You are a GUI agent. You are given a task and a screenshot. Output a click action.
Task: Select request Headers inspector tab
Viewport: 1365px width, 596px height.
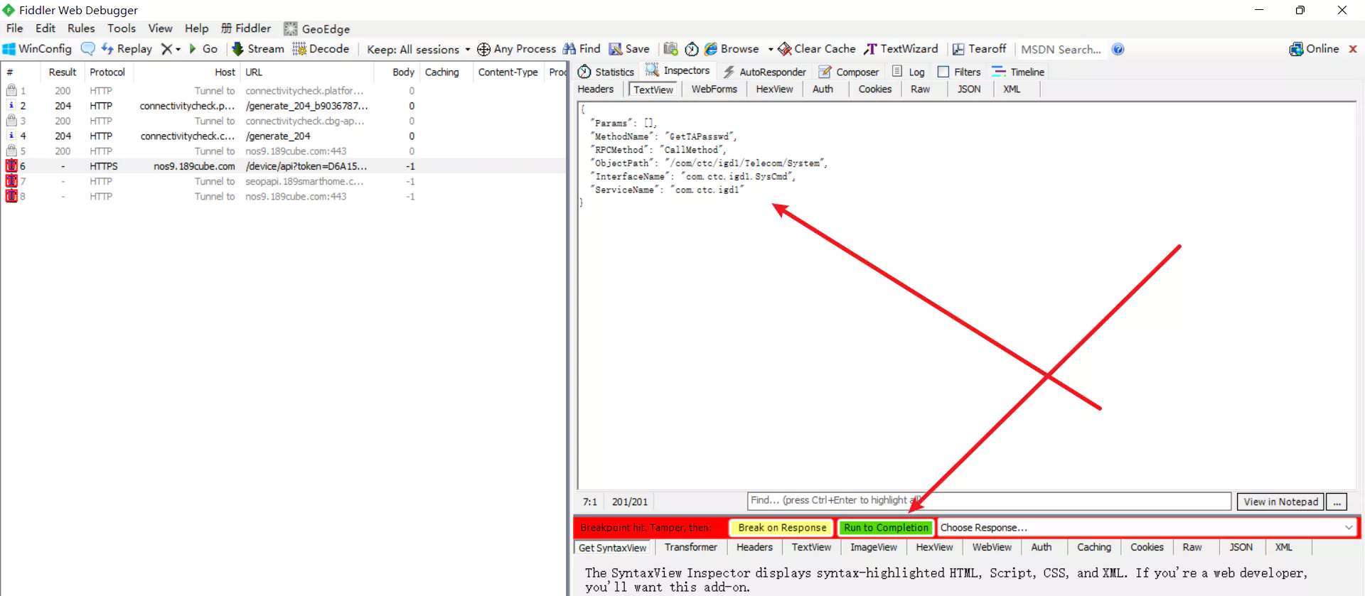pos(596,89)
